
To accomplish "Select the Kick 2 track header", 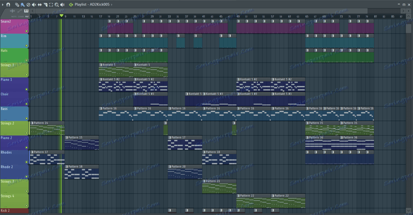I will (x=14, y=211).
